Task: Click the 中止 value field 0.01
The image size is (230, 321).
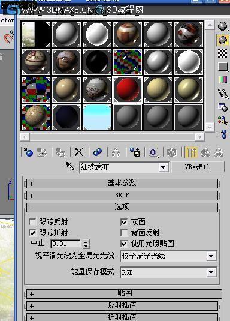Action: [66, 244]
